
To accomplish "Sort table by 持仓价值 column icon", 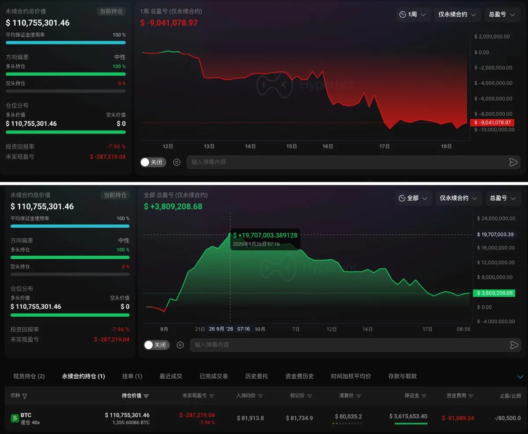I will coord(146,396).
